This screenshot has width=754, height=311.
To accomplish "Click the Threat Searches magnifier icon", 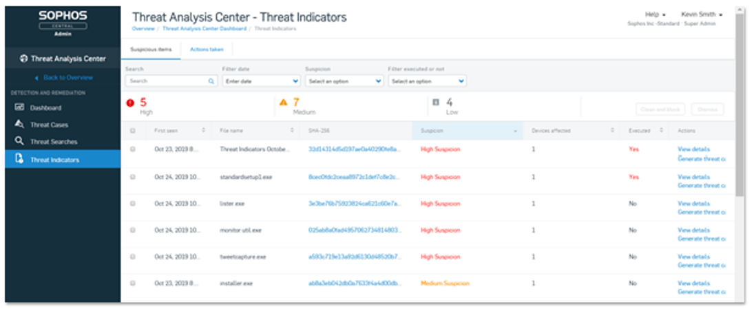I will point(19,142).
